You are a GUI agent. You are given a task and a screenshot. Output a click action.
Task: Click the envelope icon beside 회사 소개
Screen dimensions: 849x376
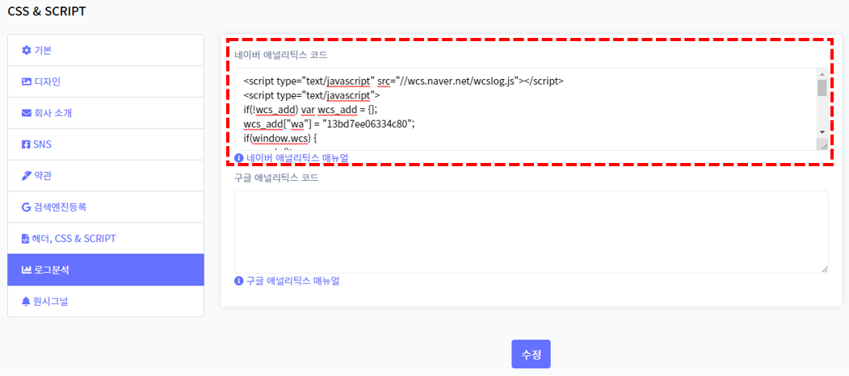[x=26, y=113]
